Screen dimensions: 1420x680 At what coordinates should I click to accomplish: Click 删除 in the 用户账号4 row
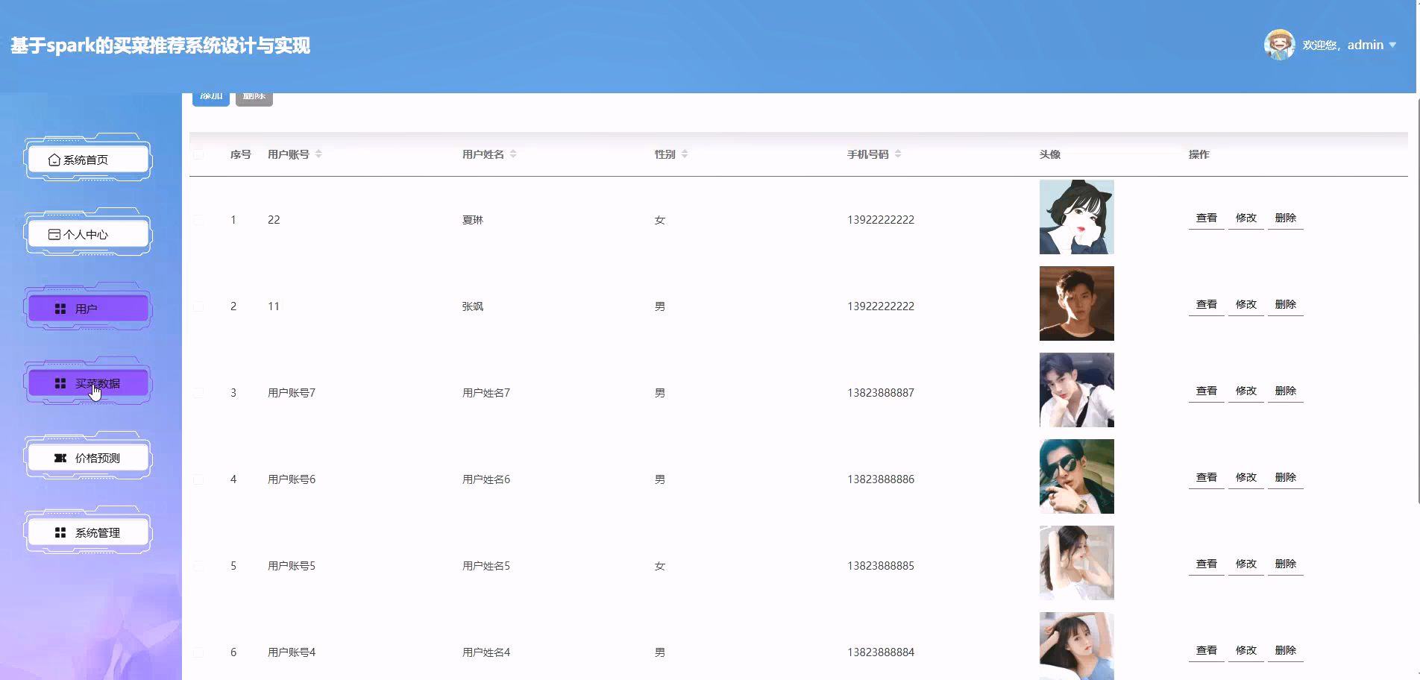[1285, 651]
